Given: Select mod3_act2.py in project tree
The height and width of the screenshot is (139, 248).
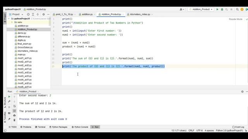Looking at the screenshot, I should [24, 73].
